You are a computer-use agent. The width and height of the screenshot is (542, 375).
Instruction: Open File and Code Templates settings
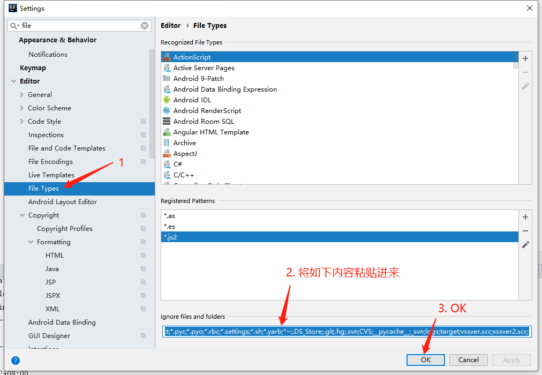click(67, 148)
